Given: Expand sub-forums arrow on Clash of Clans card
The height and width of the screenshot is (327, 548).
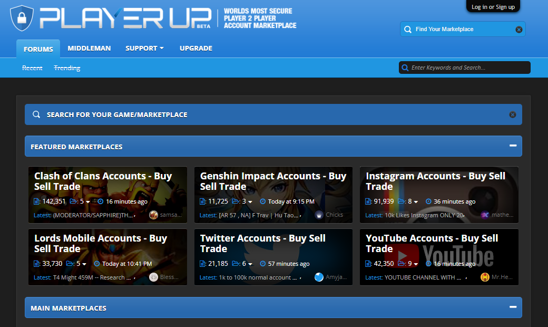Looking at the screenshot, I should [x=88, y=202].
